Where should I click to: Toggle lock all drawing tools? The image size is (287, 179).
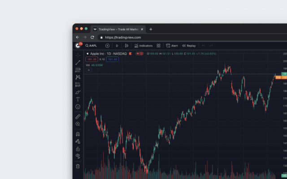tap(78, 149)
